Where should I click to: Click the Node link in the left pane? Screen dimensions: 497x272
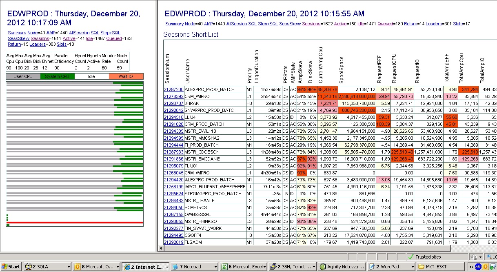[x=33, y=33]
